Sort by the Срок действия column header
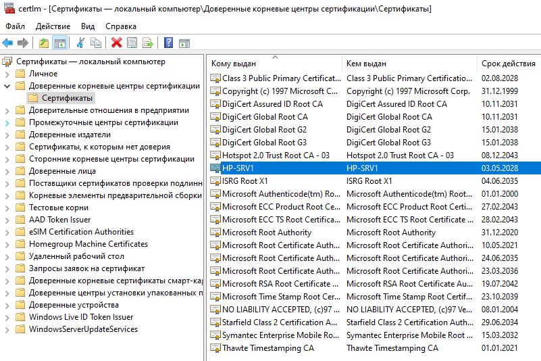 pos(509,64)
